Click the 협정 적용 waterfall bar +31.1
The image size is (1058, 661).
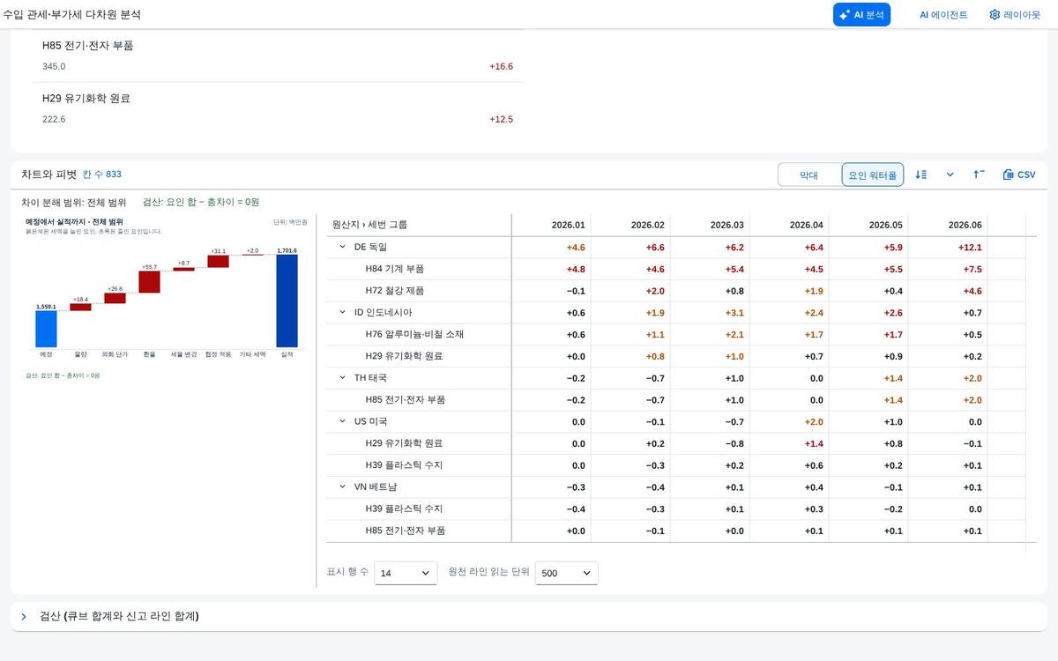[x=219, y=262]
